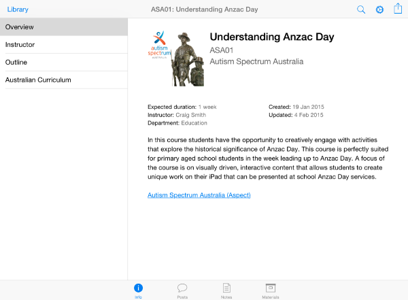
Task: Open course settings gear icon
Action: (x=379, y=10)
